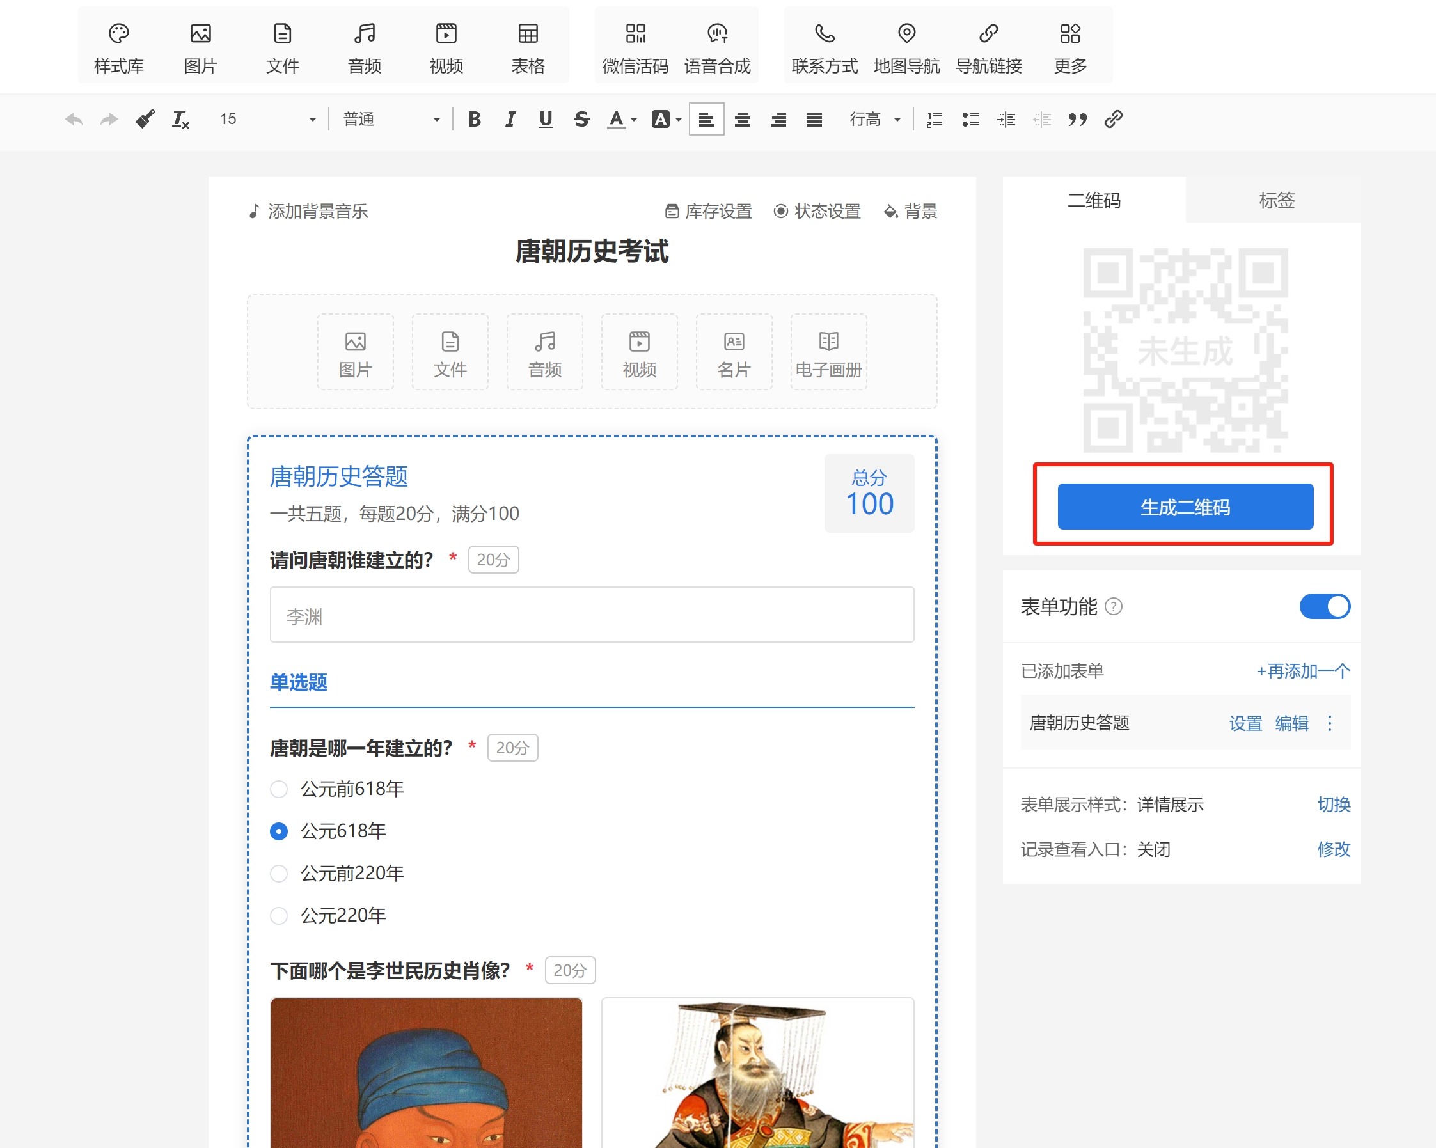Add 地图导航 map navigation

(906, 47)
